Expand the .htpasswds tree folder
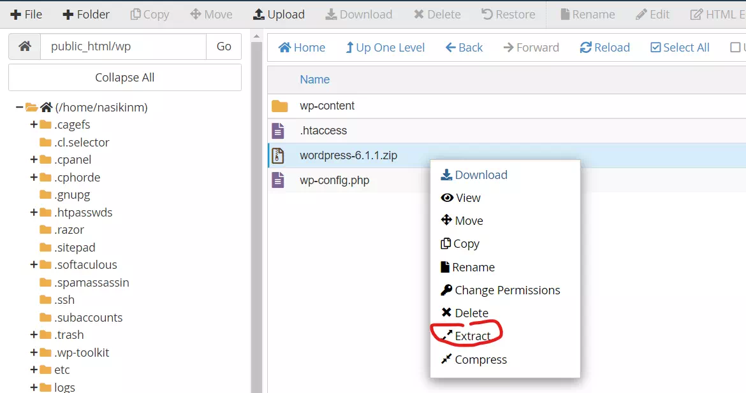The image size is (746, 393). pyautogui.click(x=34, y=212)
